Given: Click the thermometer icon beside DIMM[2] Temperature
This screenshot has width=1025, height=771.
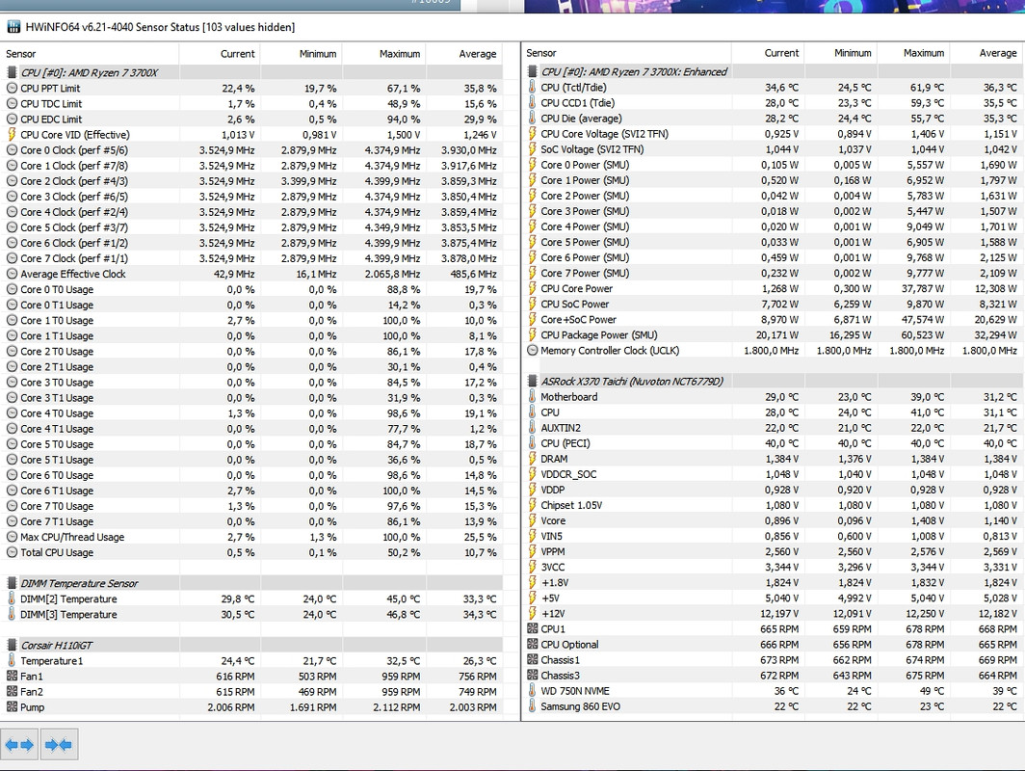Looking at the screenshot, I should (12, 598).
